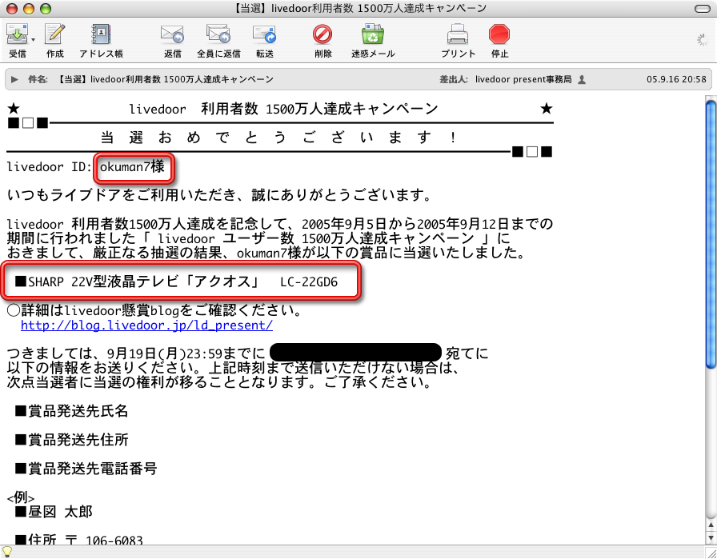Viewport: 717px width, 559px height.
Task: Click the scrollbar up arrow
Action: point(711,525)
